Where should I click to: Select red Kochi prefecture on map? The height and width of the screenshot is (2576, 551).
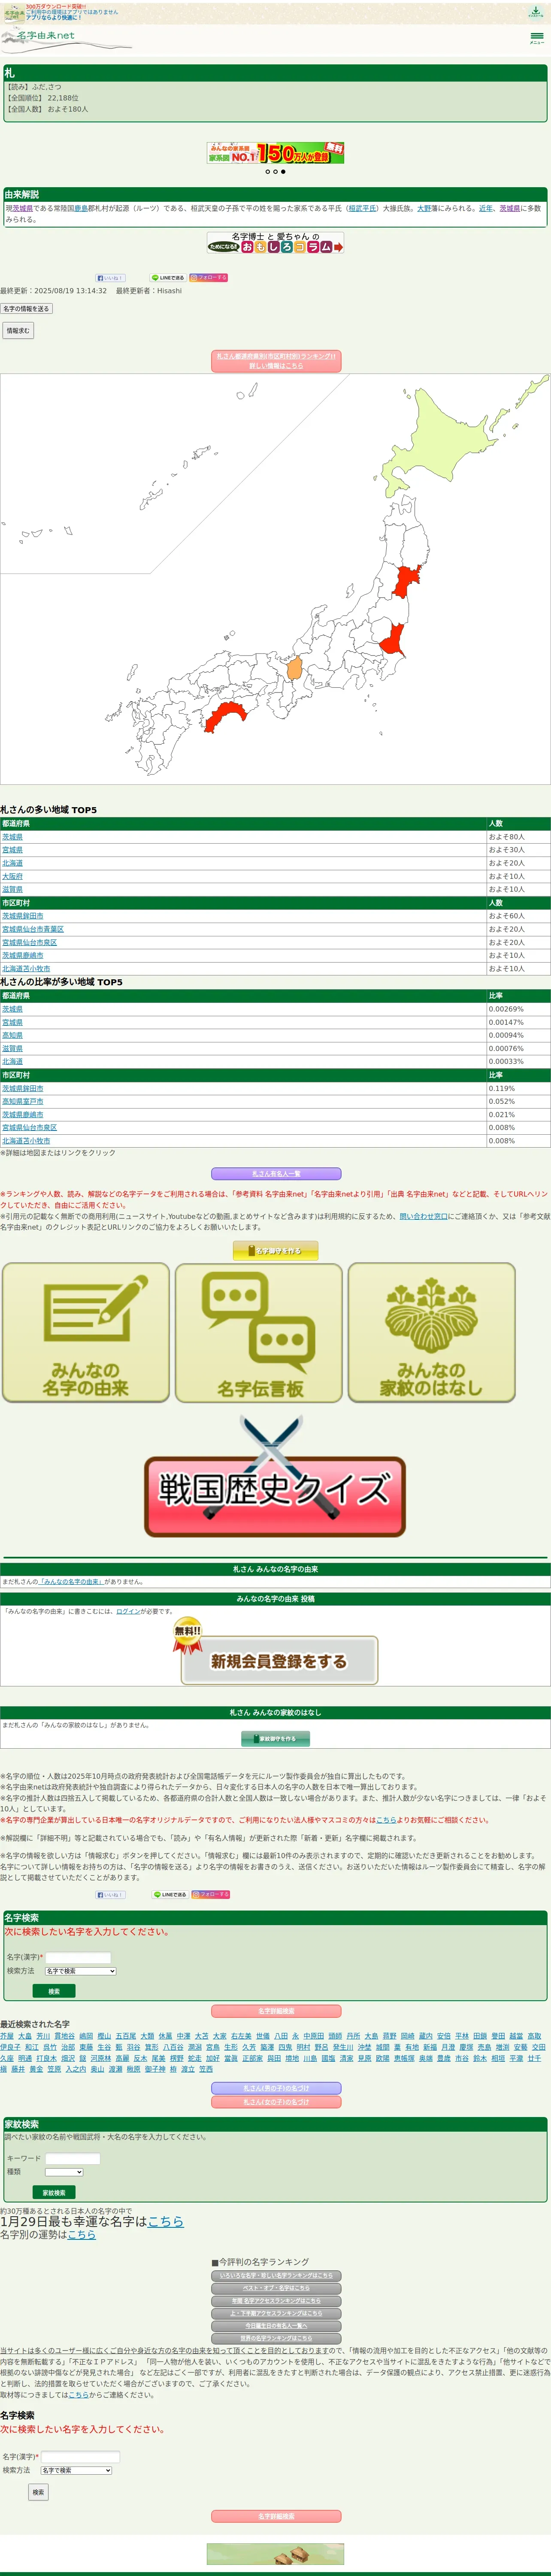(225, 716)
